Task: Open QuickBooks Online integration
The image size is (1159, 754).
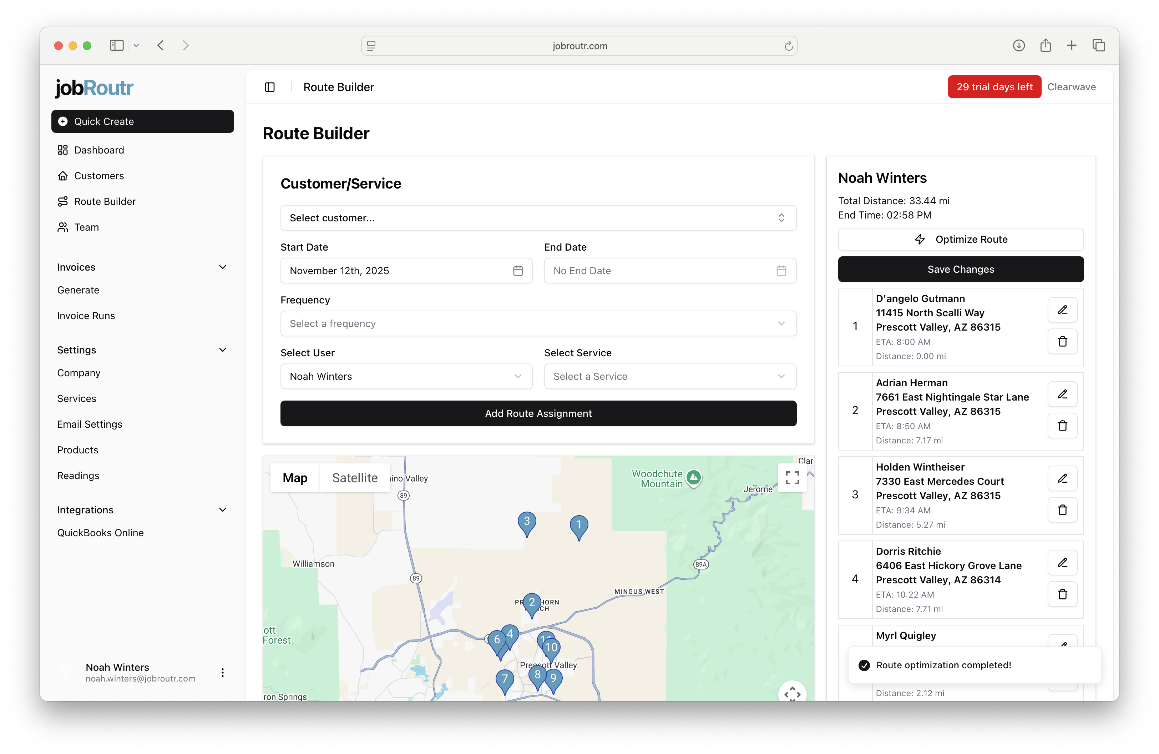Action: [x=100, y=532]
